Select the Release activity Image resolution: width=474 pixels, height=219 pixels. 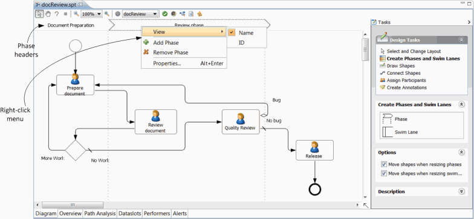click(314, 150)
